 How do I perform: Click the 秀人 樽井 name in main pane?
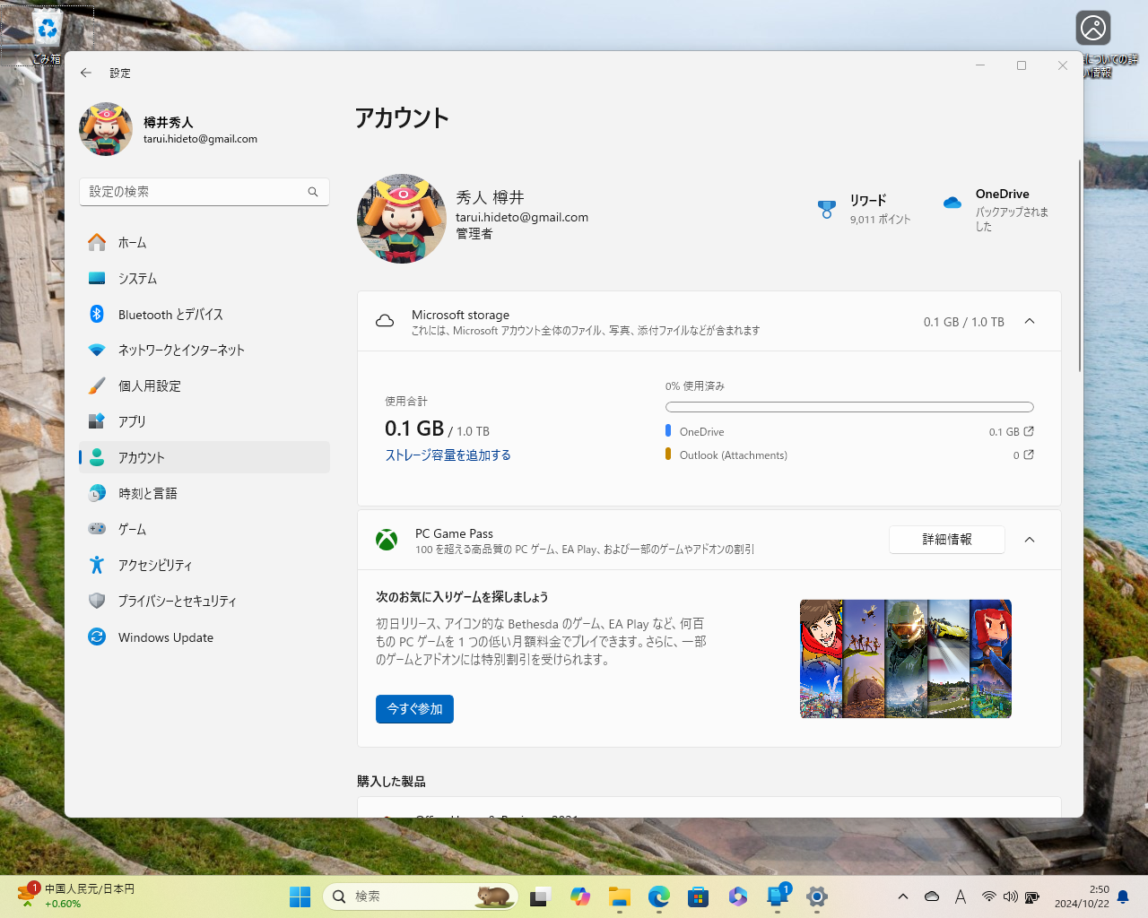click(490, 197)
